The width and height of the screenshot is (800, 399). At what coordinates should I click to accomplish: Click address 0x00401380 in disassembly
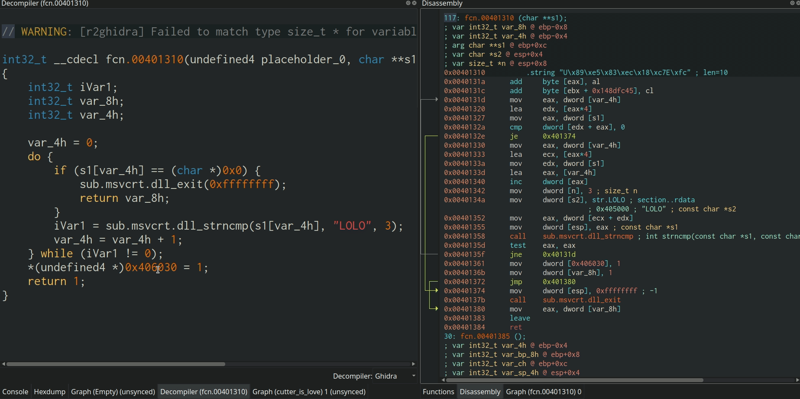coord(464,309)
